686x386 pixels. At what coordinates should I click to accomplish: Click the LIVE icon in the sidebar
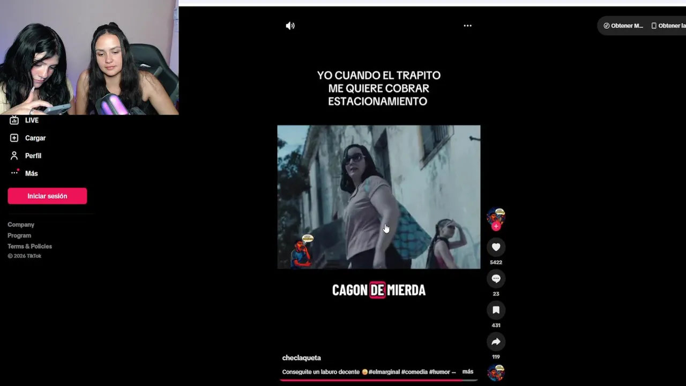point(14,120)
